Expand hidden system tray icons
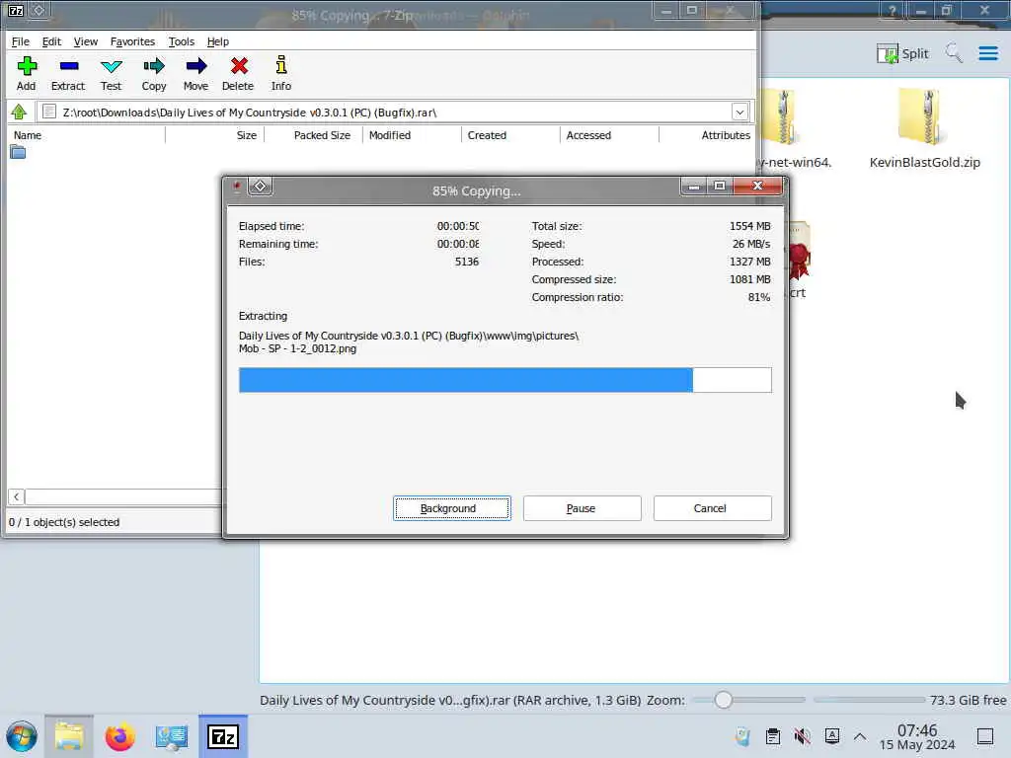Viewport: 1011px width, 758px height. click(x=860, y=736)
